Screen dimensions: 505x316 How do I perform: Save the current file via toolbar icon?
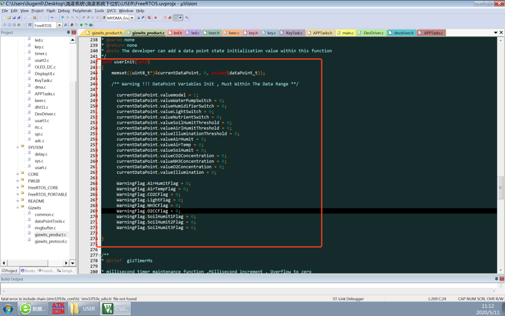(x=14, y=18)
